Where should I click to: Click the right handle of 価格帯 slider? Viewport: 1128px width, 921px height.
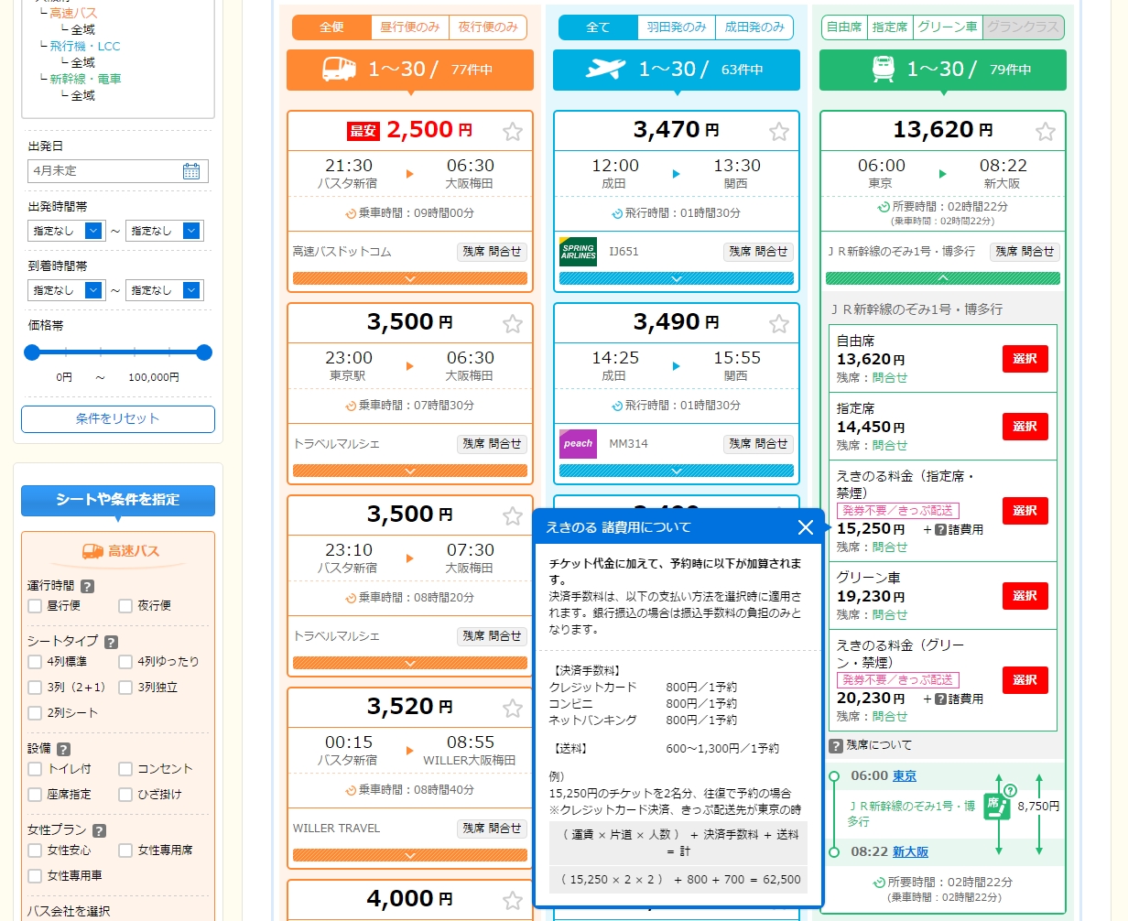tap(204, 352)
